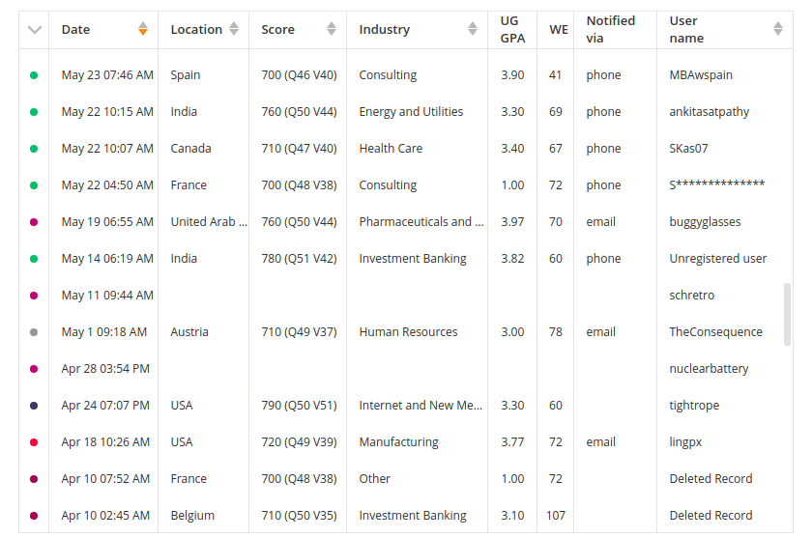This screenshot has height=538, width=812.
Task: Sort by Industry column arrows
Action: (473, 29)
